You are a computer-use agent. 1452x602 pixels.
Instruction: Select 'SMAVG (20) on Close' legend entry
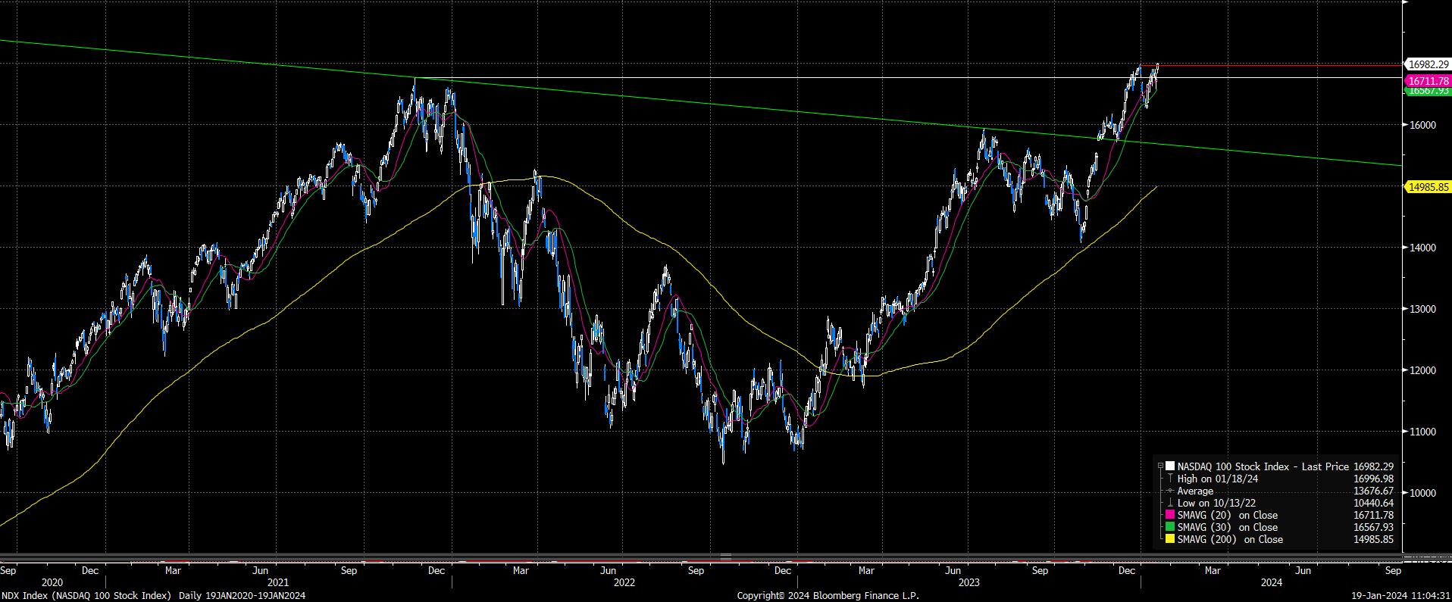pyautogui.click(x=1228, y=515)
